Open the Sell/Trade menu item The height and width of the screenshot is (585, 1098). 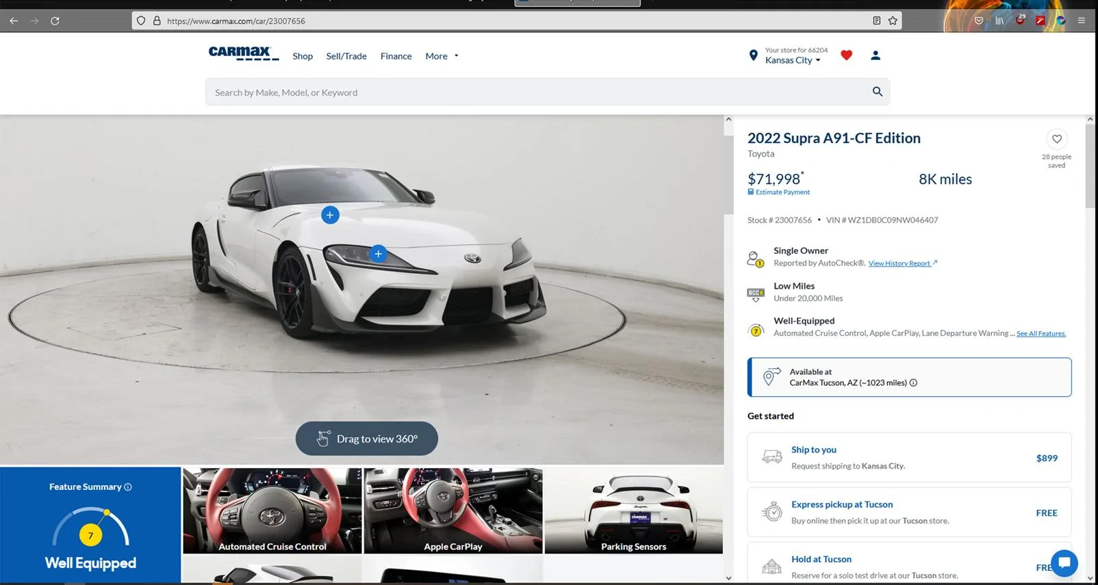coord(346,56)
